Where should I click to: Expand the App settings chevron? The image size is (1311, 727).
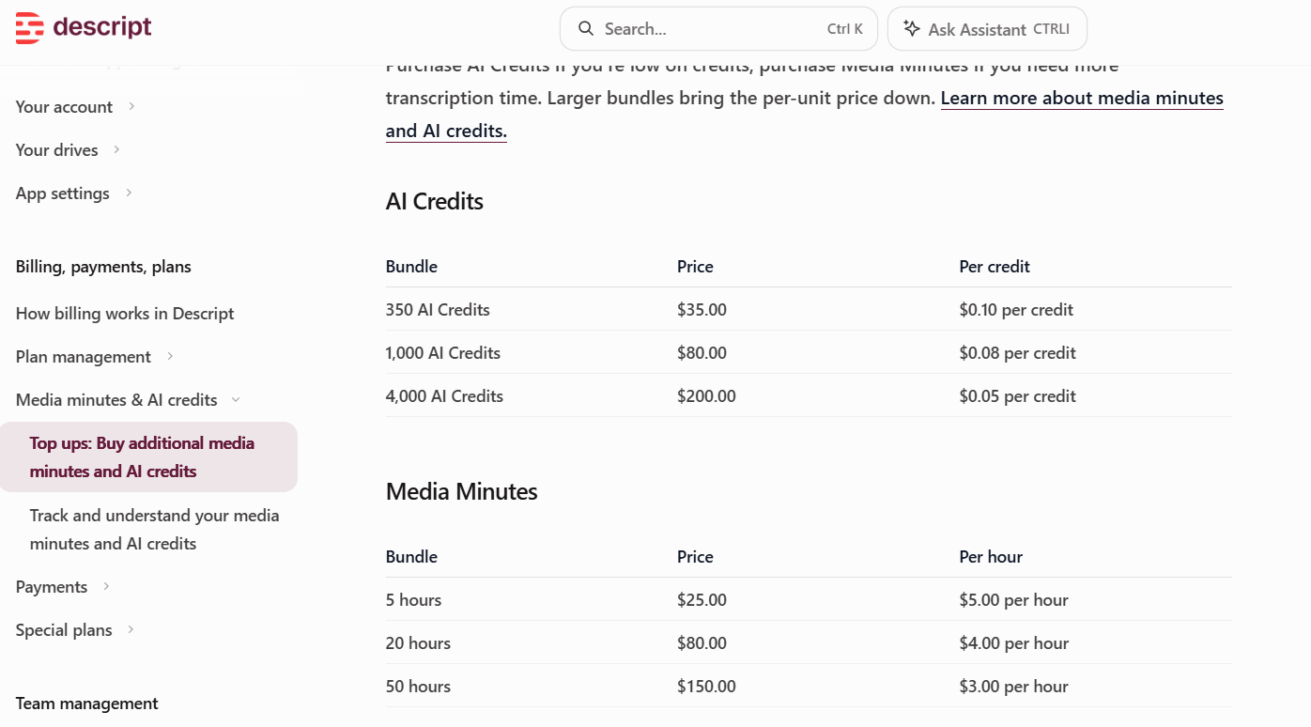[129, 193]
